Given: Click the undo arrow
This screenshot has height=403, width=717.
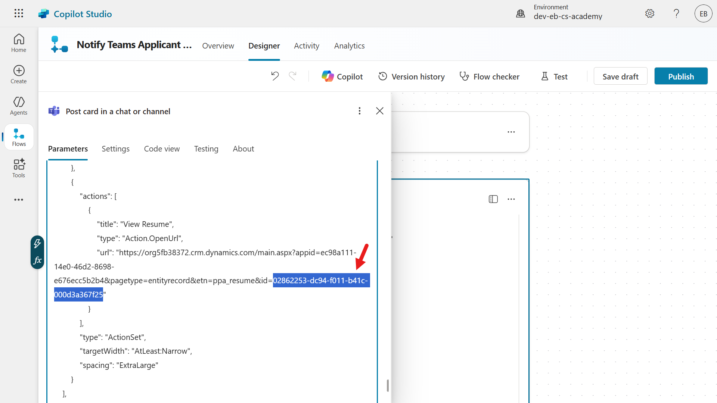Looking at the screenshot, I should point(275,76).
